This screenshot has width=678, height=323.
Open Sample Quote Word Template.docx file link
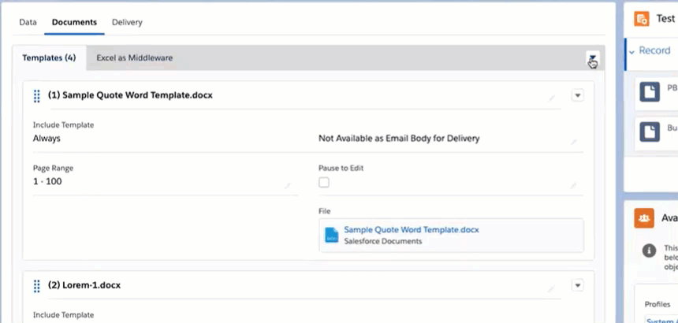(411, 230)
